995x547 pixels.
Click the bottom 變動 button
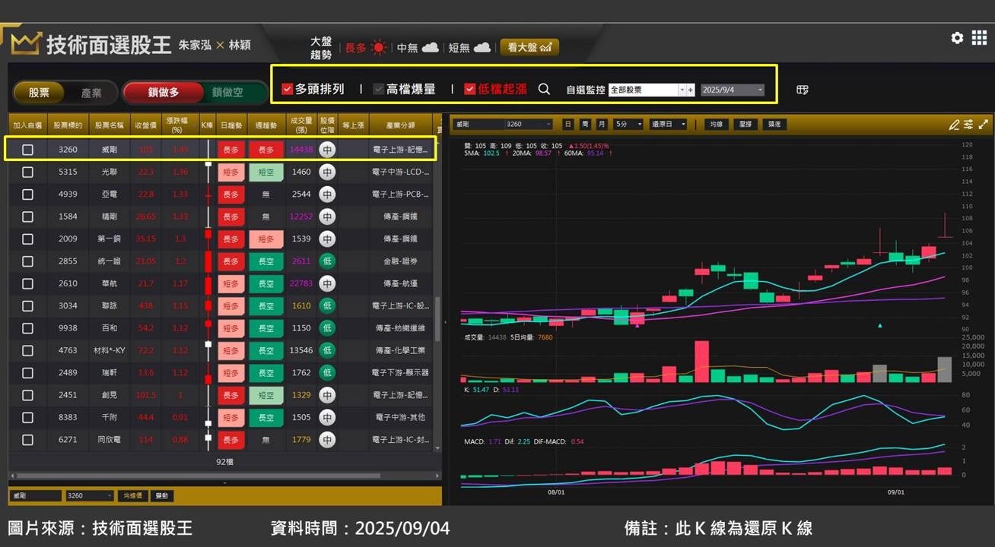pos(162,495)
